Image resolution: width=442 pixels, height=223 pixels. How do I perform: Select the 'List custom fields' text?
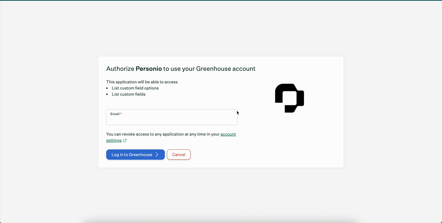point(129,94)
